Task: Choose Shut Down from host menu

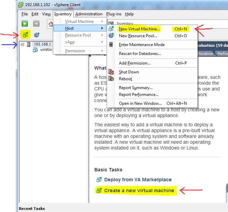Action: [x=152, y=72]
